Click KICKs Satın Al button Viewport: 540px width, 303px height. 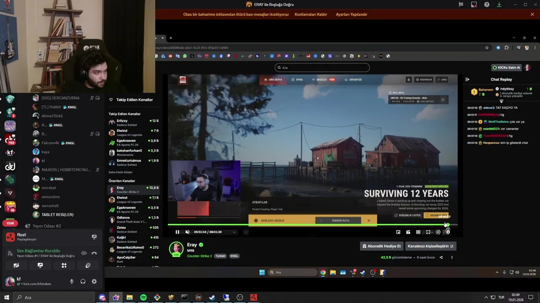506,67
